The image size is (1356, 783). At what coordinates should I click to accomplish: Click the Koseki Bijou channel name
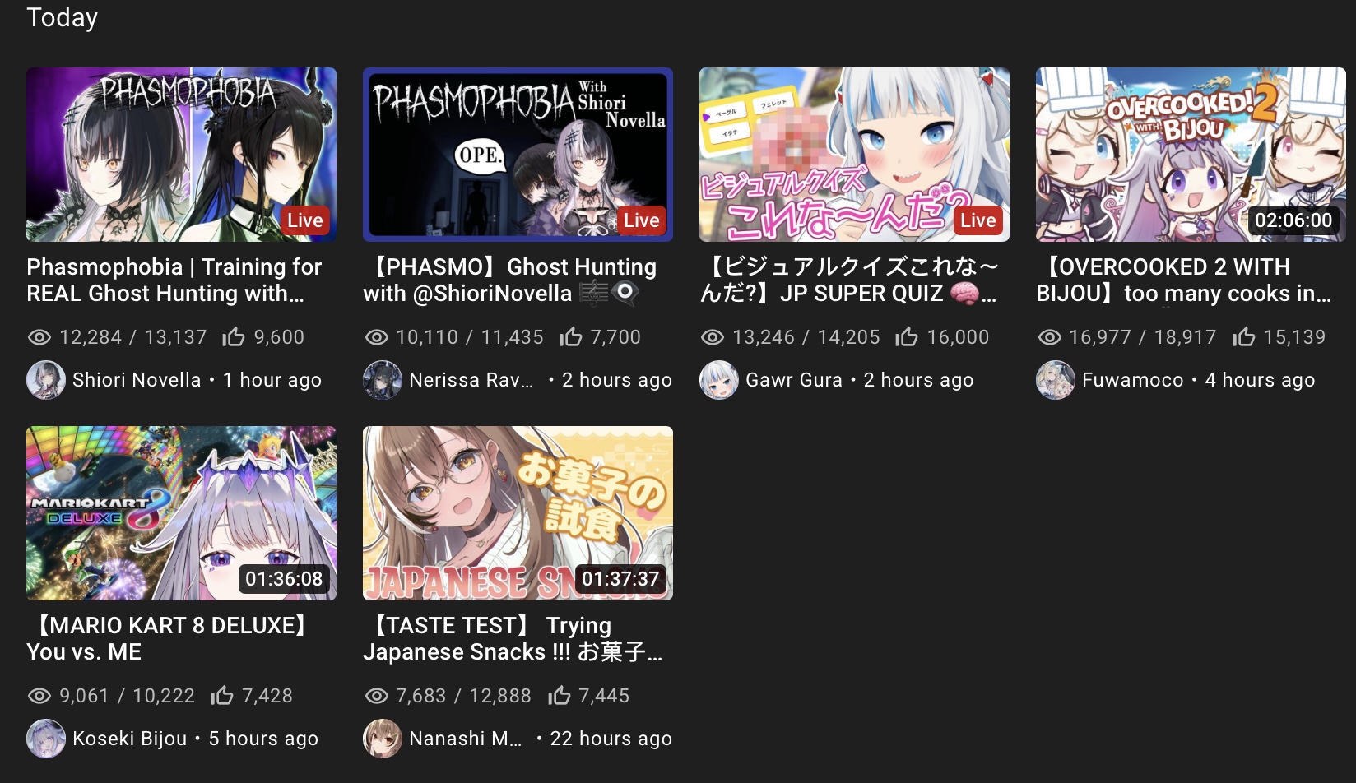click(130, 739)
